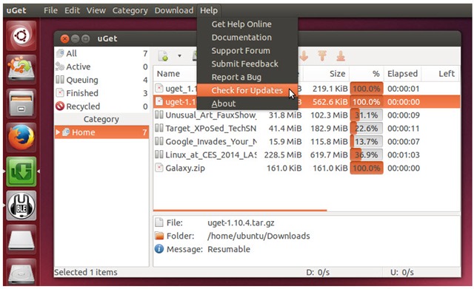
Task: Click the D: 0/s download speed status
Action: click(x=318, y=273)
